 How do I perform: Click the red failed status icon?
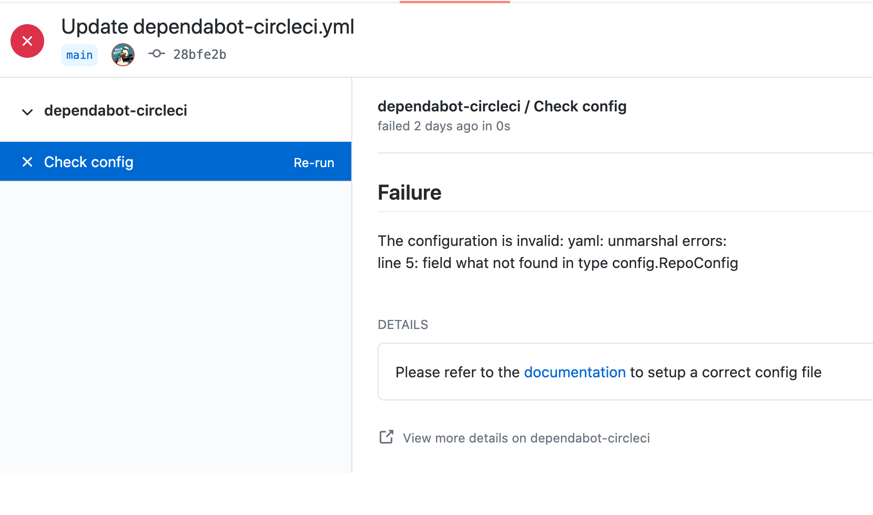(27, 41)
